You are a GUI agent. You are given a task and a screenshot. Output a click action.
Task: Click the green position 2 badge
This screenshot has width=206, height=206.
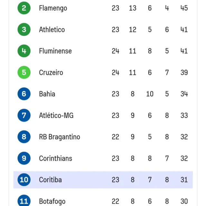pos(24,8)
